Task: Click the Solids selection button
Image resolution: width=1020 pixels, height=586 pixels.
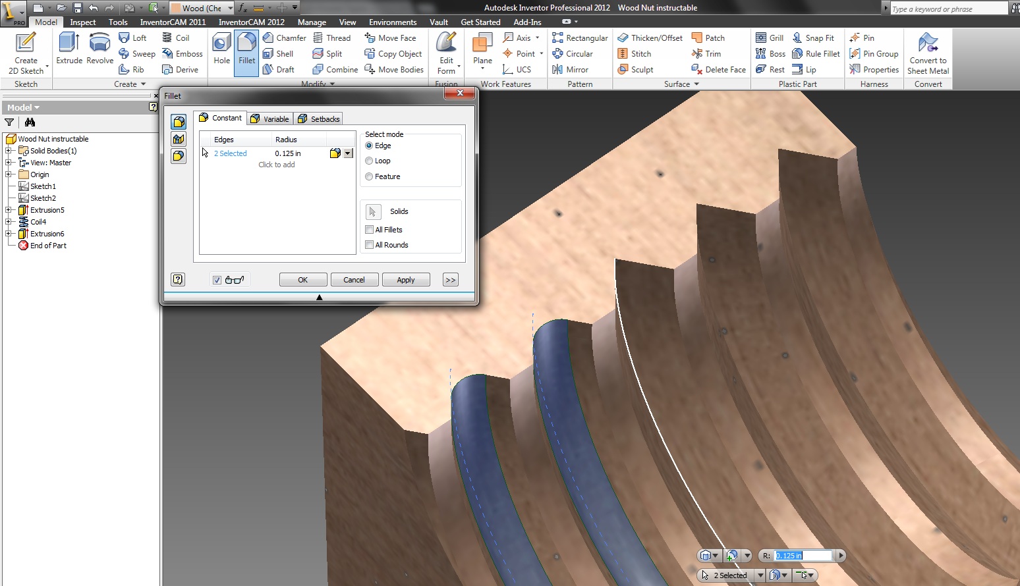Action: click(373, 211)
